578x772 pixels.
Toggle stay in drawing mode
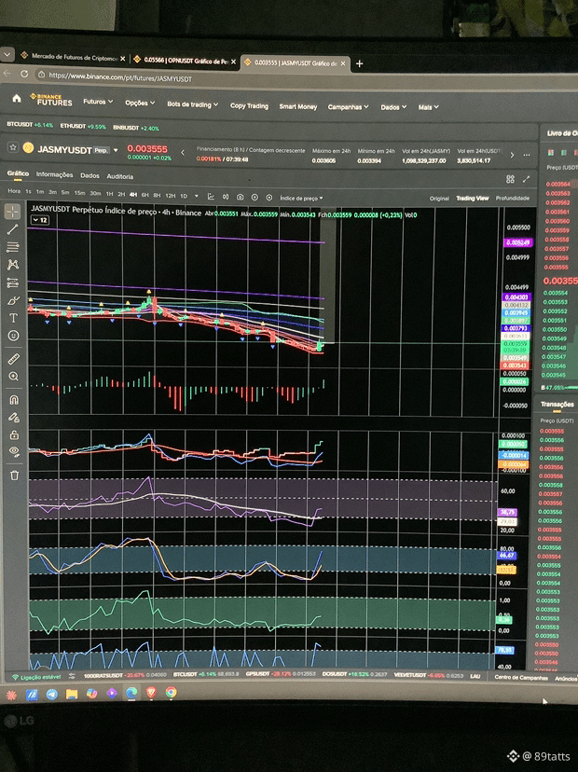pyautogui.click(x=14, y=418)
